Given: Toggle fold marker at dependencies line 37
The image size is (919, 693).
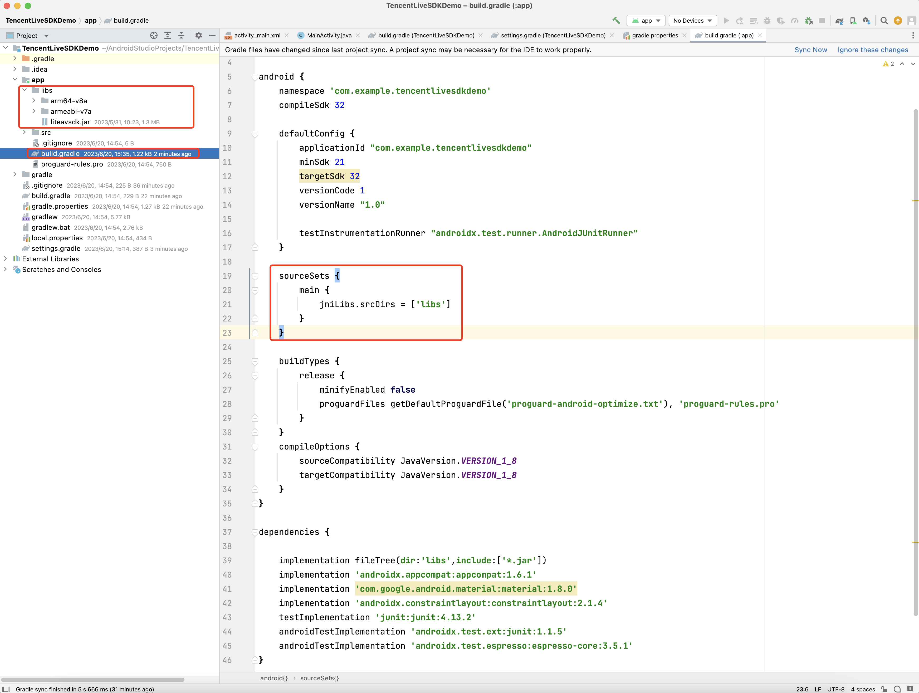Looking at the screenshot, I should (255, 532).
